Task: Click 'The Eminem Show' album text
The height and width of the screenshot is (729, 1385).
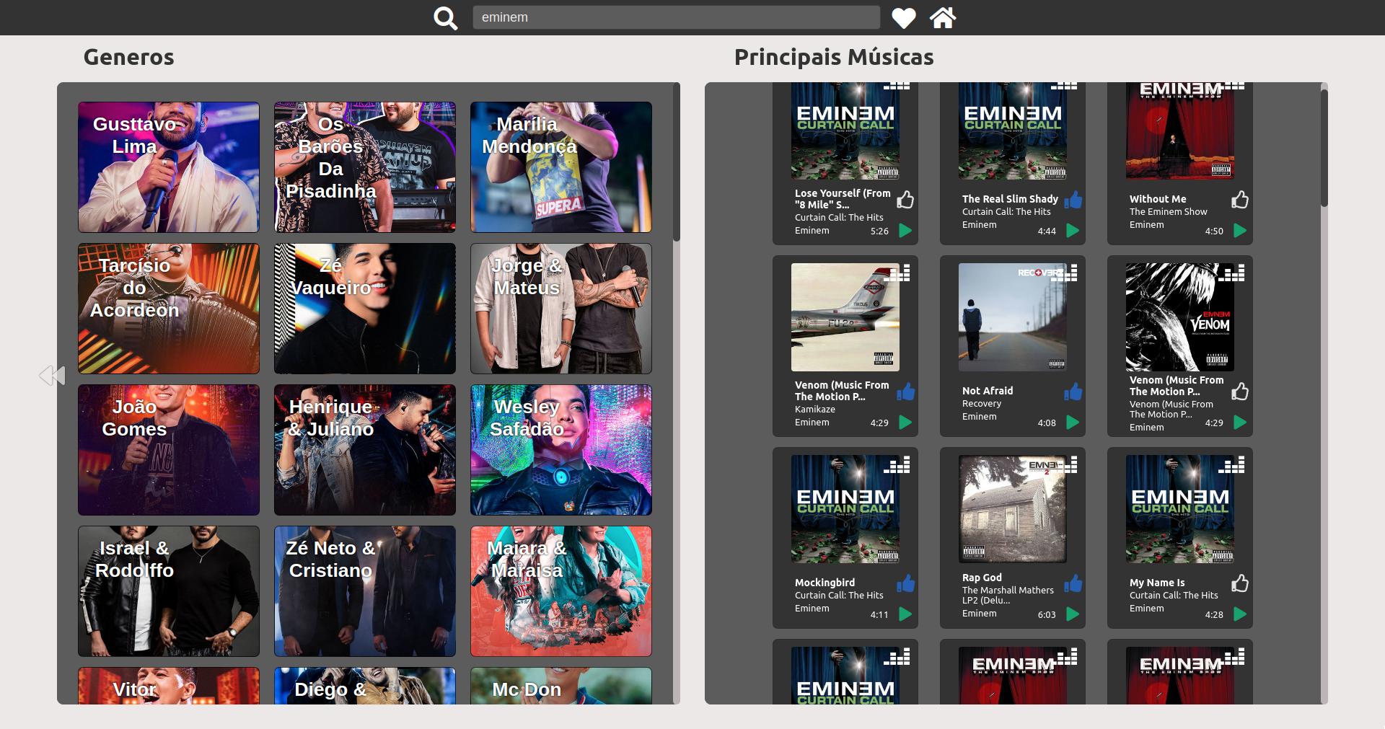Action: 1168,212
